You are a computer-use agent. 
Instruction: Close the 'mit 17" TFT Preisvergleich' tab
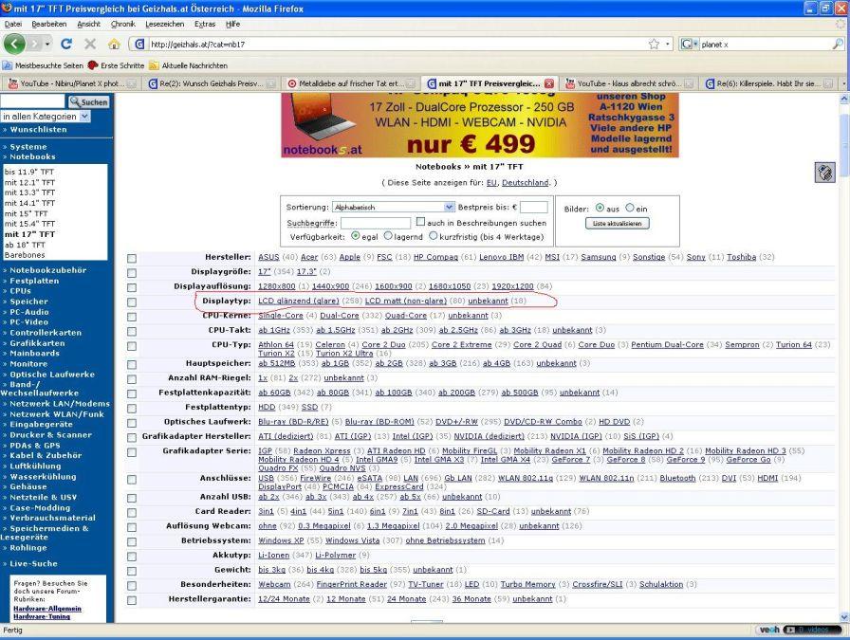click(x=549, y=83)
